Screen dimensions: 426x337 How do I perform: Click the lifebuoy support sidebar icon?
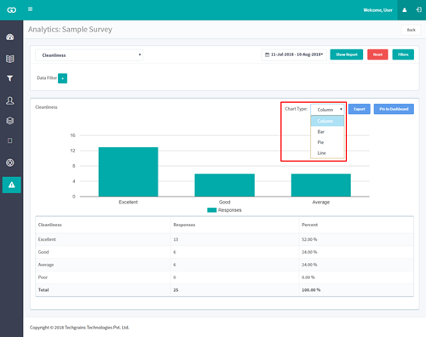click(x=10, y=163)
